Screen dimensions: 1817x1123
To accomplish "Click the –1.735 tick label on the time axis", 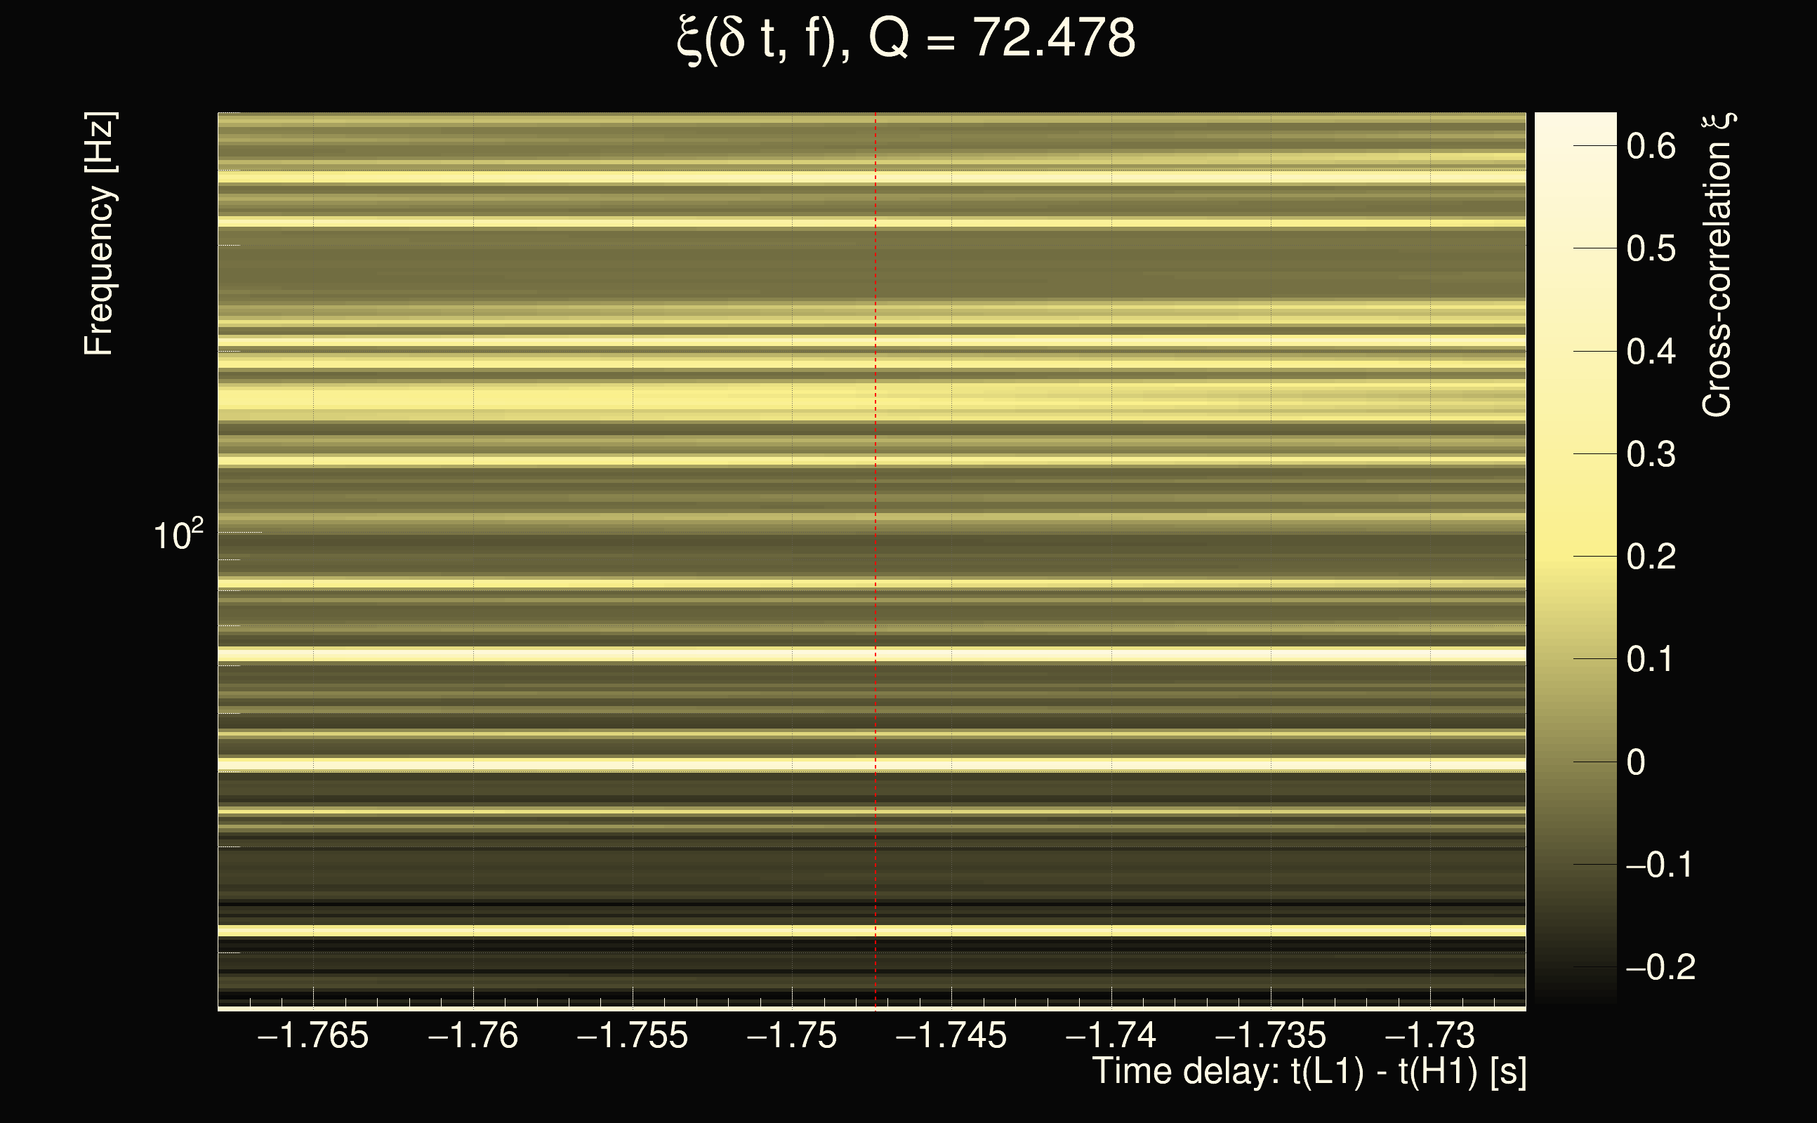I will (x=1270, y=1035).
